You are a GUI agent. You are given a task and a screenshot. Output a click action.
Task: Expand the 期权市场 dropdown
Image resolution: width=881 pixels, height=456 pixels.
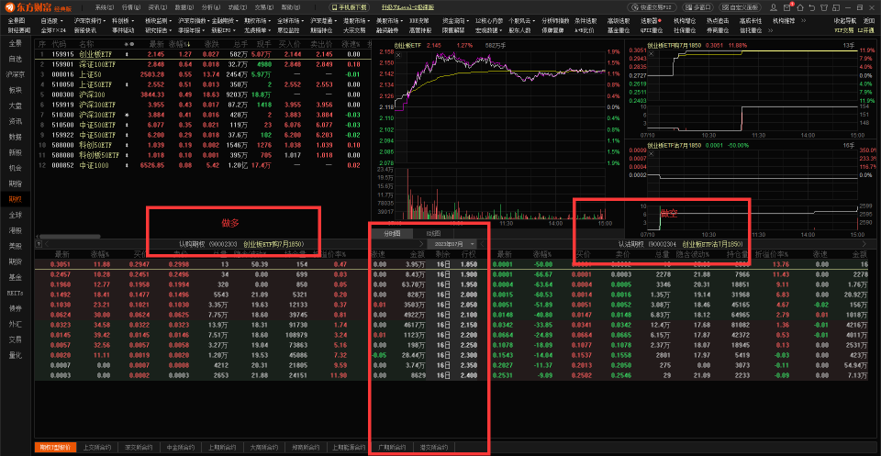(x=257, y=20)
